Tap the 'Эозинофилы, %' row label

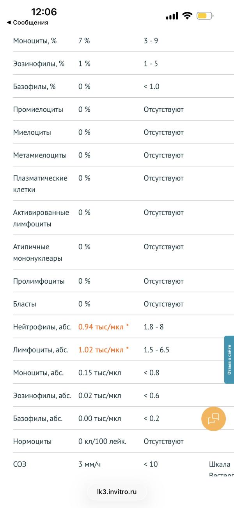[x=39, y=63]
